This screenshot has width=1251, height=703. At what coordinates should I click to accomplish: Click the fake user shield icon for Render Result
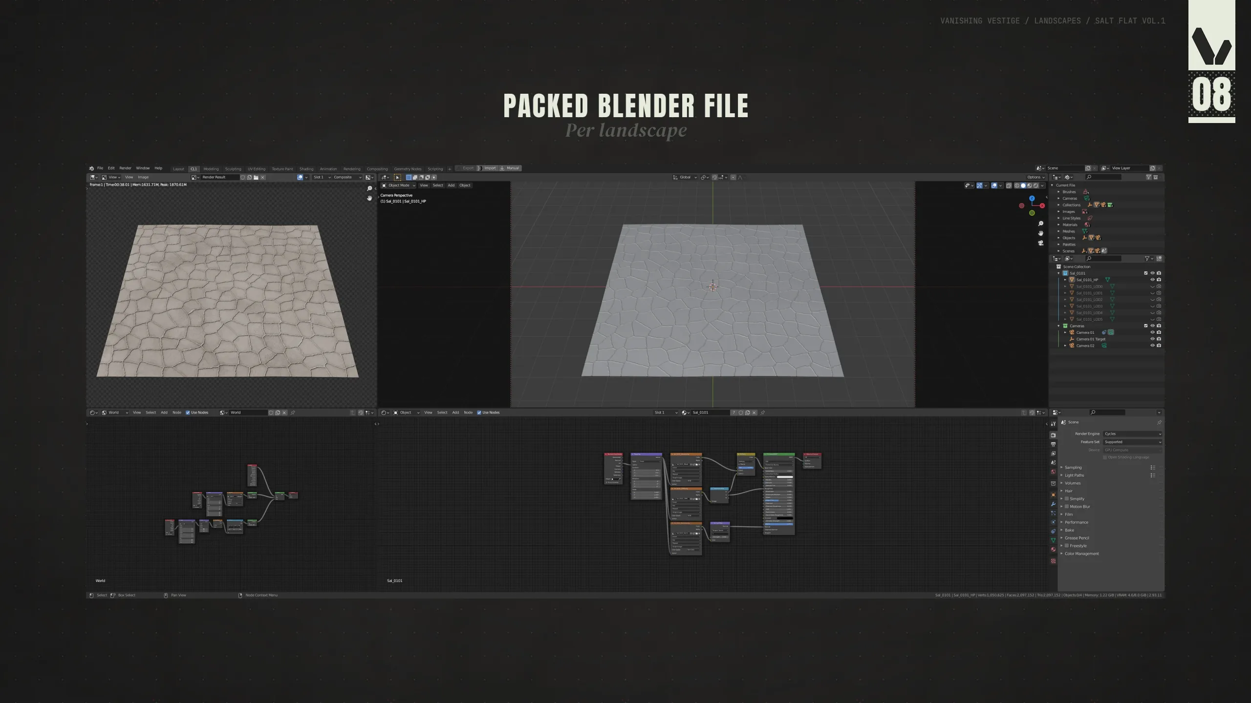(243, 178)
